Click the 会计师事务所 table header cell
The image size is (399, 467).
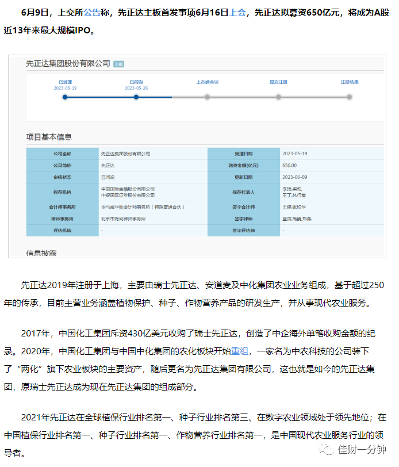click(63, 207)
